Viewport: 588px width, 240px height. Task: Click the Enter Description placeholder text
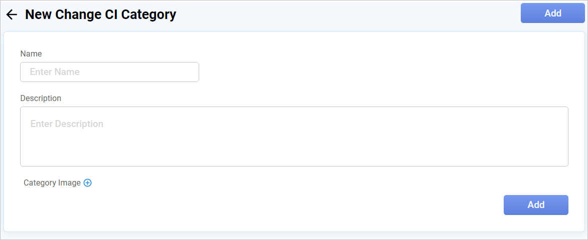67,124
